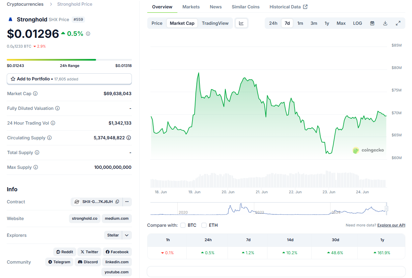
Task: Set chart range to 7d
Action: coord(287,23)
